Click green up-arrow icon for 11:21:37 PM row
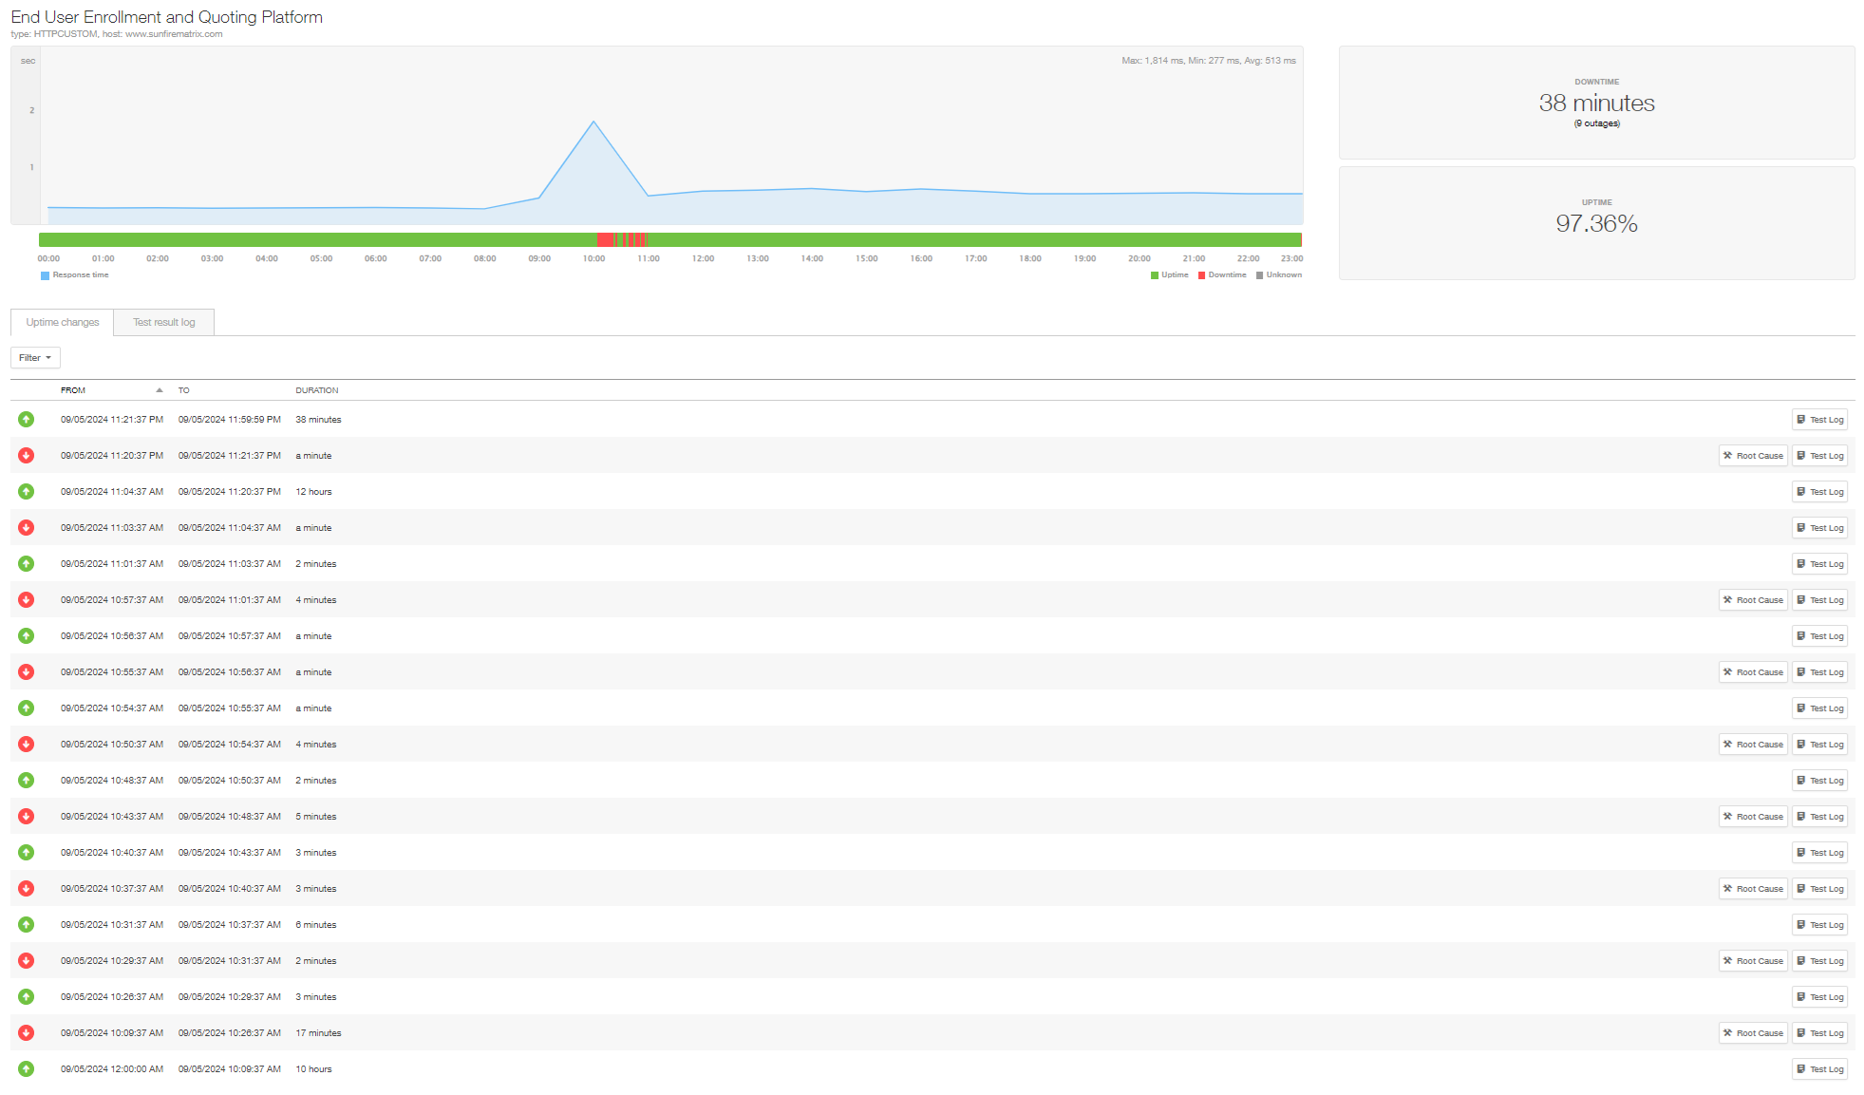The image size is (1864, 1095). pos(27,419)
